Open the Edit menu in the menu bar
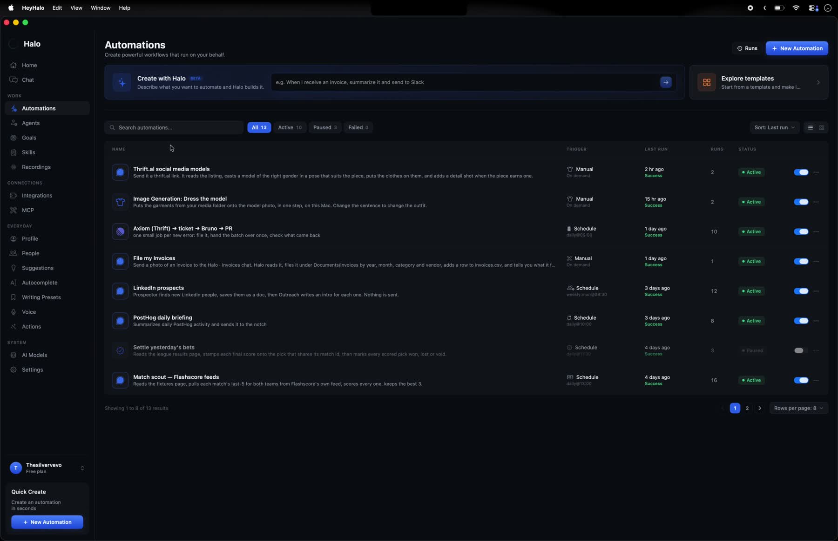This screenshot has width=838, height=541. 57,8
